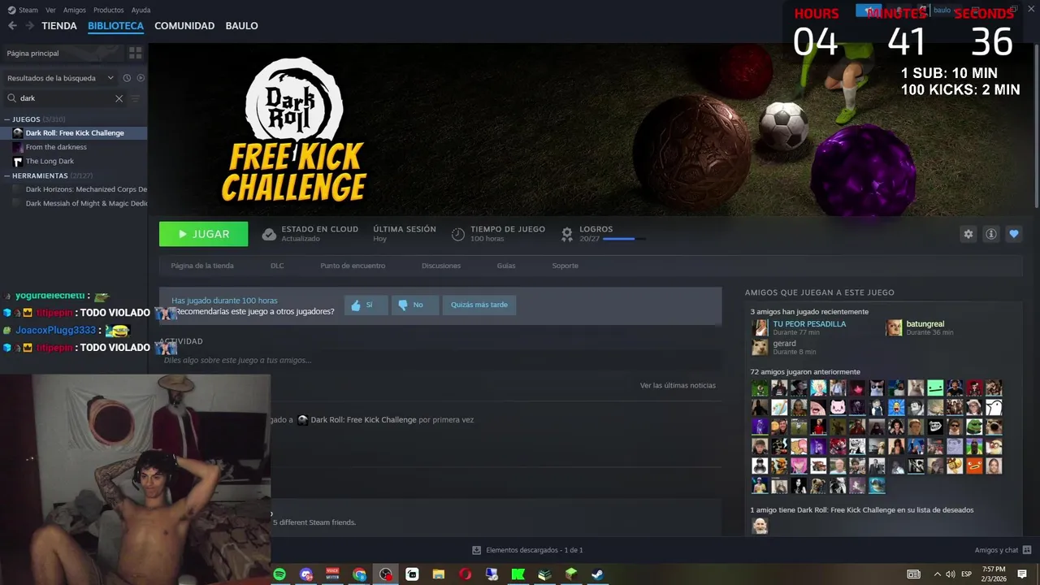Image resolution: width=1040 pixels, height=585 pixels.
Task: Open Ver las últimas noticias
Action: coord(678,385)
